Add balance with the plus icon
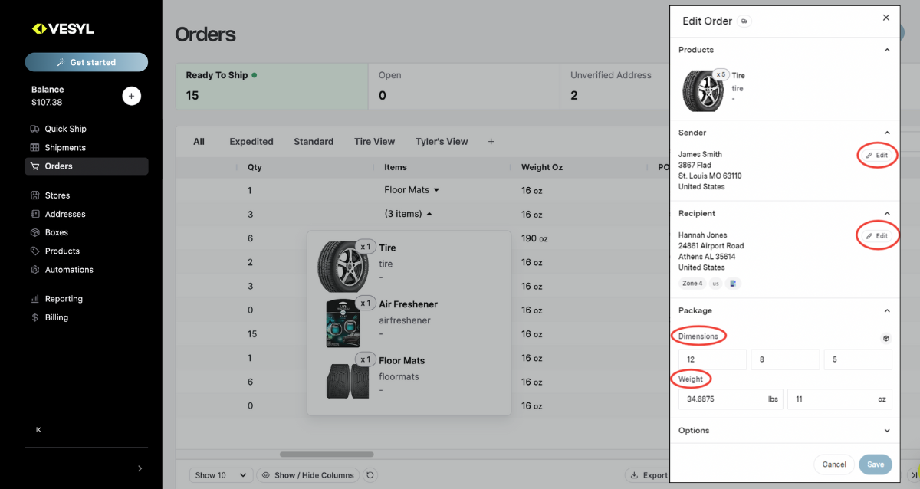The image size is (920, 489). tap(132, 96)
